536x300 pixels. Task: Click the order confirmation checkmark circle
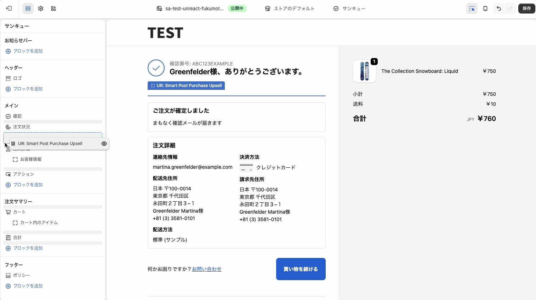pyautogui.click(x=156, y=68)
